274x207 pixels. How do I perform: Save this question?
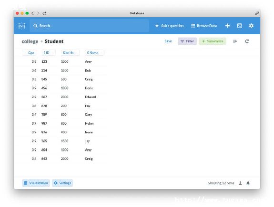click(x=168, y=41)
